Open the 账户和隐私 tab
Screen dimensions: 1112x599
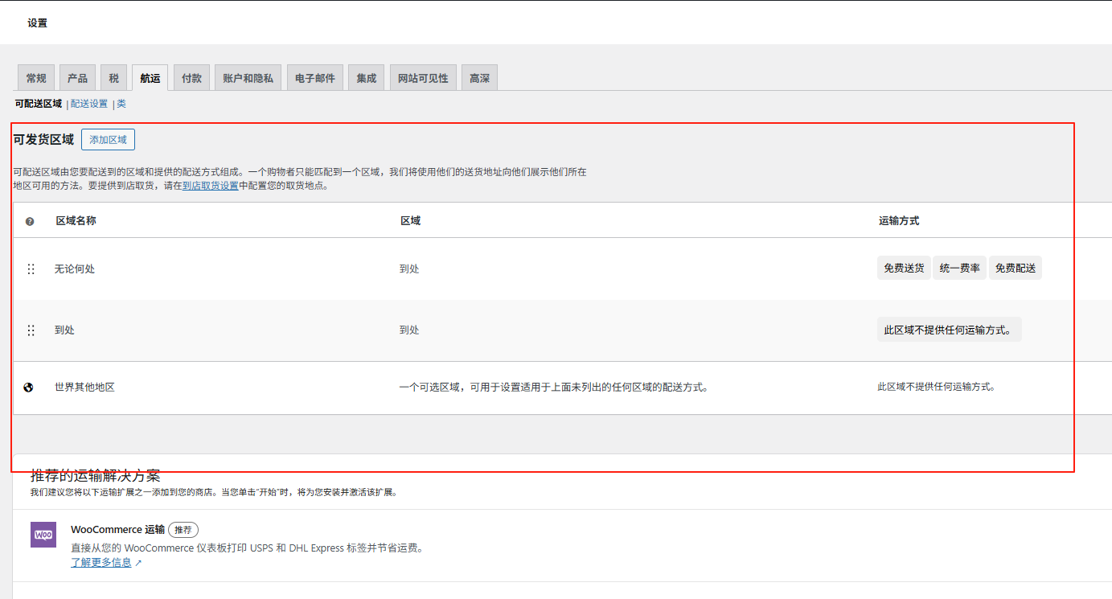click(x=248, y=78)
